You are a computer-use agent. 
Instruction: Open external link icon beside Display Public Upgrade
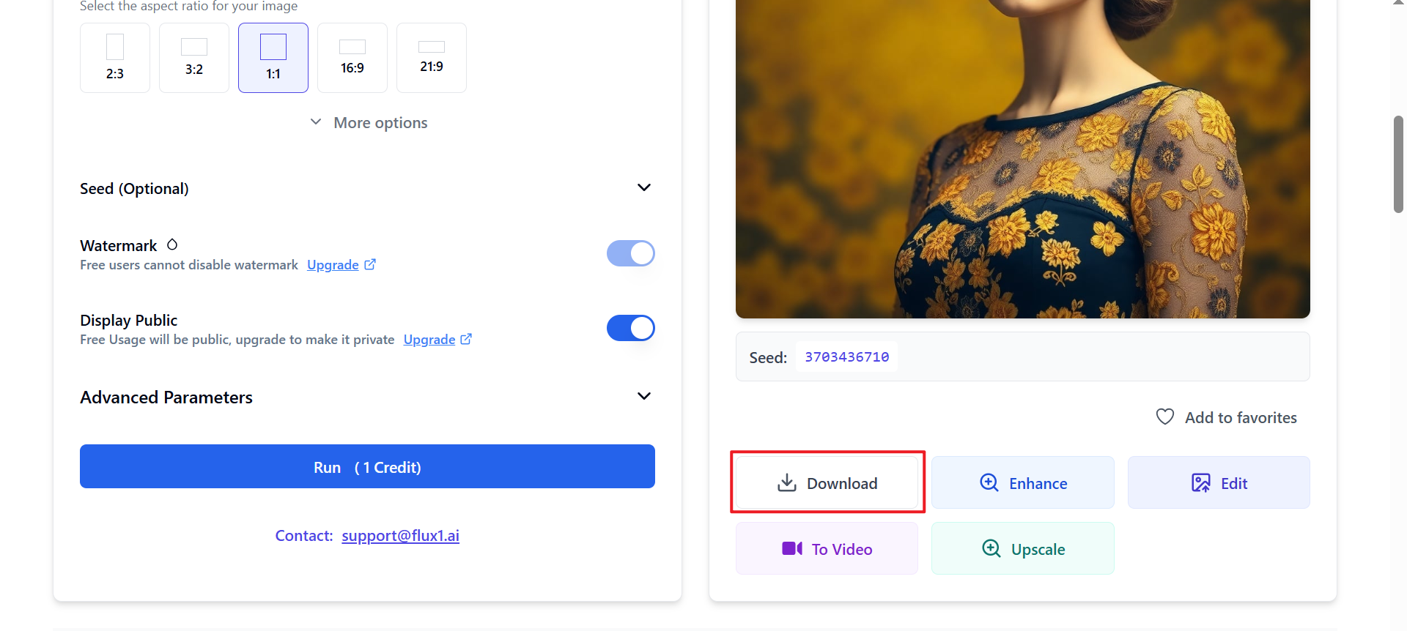tap(466, 339)
